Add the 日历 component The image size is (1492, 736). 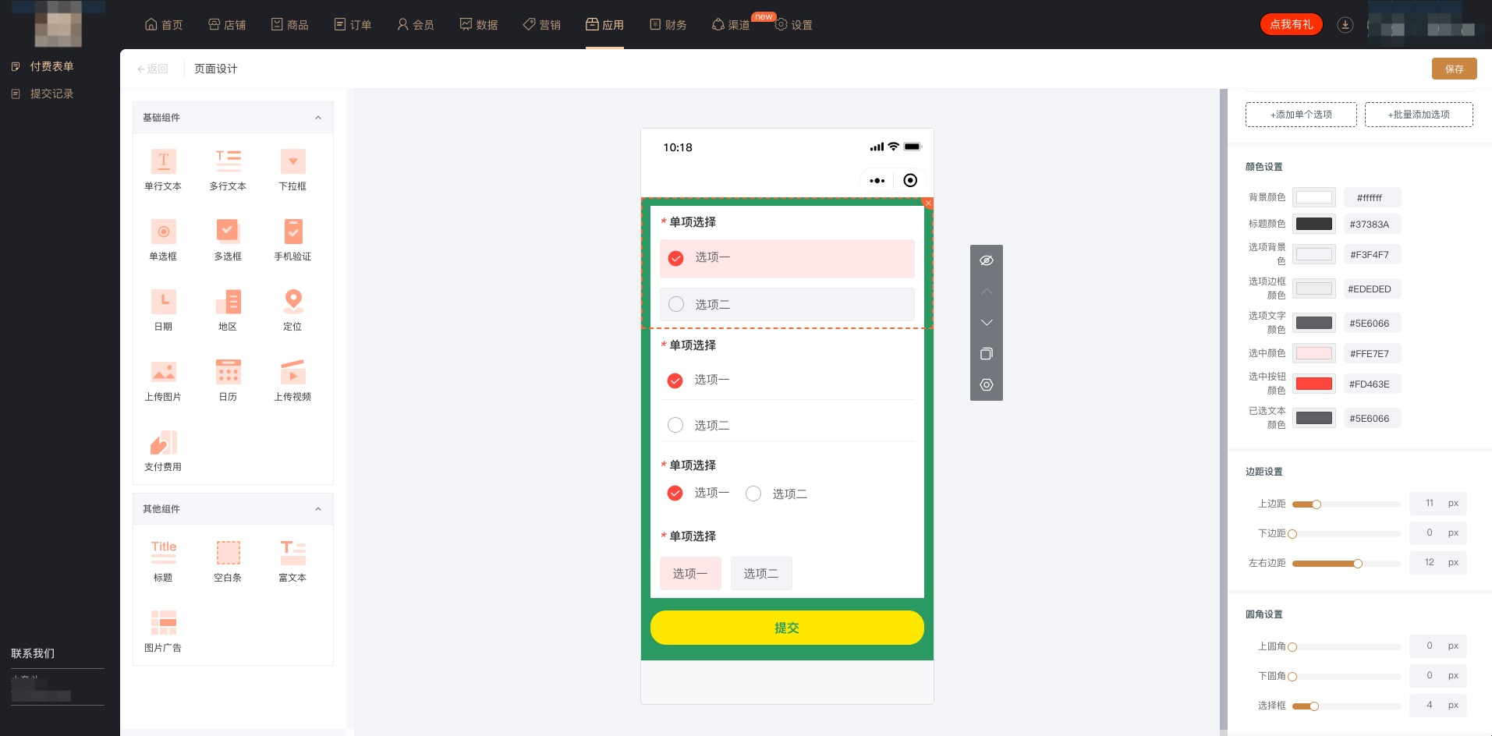pyautogui.click(x=228, y=380)
